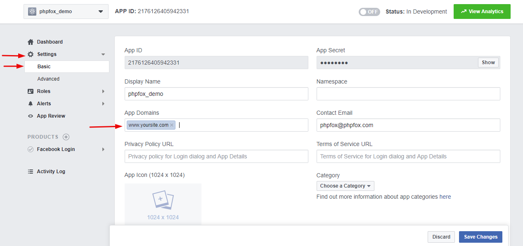Open the app categories 'here' link
523x246 pixels.
tap(445, 197)
